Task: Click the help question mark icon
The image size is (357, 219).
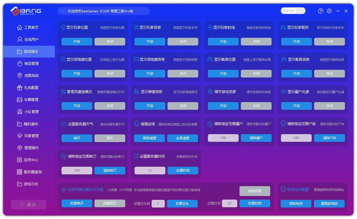Action: point(321,11)
